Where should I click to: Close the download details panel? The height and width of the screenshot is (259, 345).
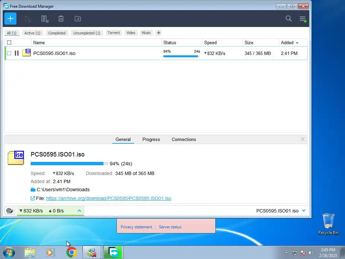(303, 139)
